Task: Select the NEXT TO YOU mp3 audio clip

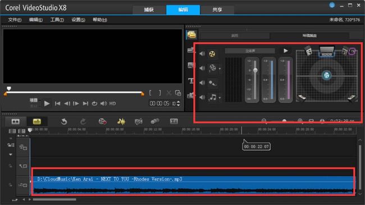Action: [x=193, y=185]
